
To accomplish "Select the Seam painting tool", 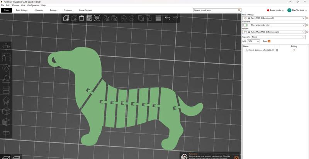I will (6, 112).
